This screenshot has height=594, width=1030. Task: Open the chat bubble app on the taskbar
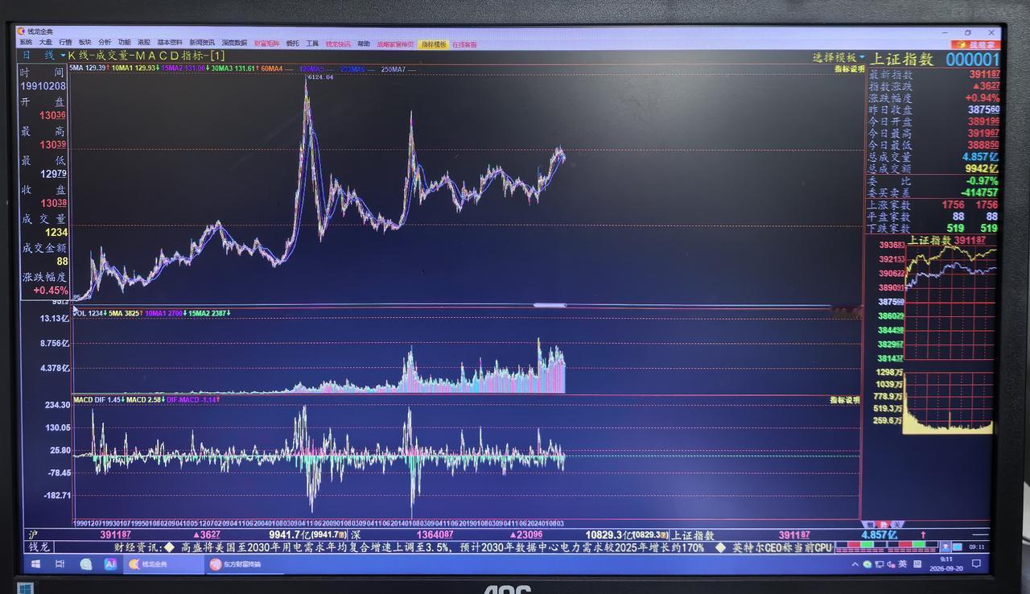(86, 564)
